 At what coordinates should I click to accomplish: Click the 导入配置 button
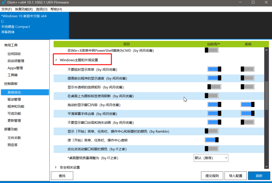coord(235,176)
